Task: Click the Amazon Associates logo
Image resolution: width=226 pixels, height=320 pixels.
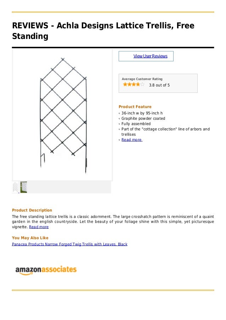Action: tap(46, 270)
